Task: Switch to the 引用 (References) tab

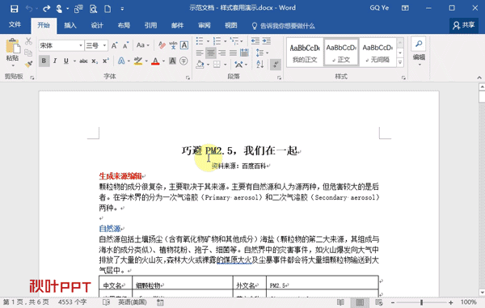Action: [x=150, y=25]
